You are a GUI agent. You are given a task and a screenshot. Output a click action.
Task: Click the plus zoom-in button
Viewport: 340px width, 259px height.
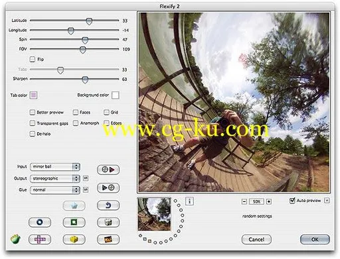pyautogui.click(x=269, y=201)
